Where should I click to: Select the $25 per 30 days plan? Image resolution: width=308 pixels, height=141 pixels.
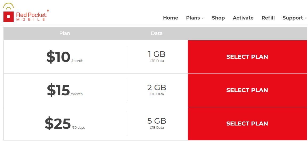(247, 124)
